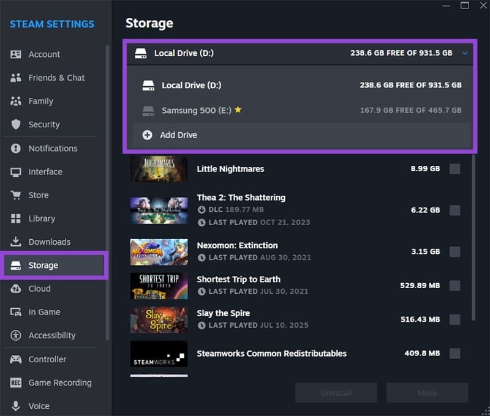Tick the Slay the Spire checkbox
The image size is (490, 416).
coord(454,319)
